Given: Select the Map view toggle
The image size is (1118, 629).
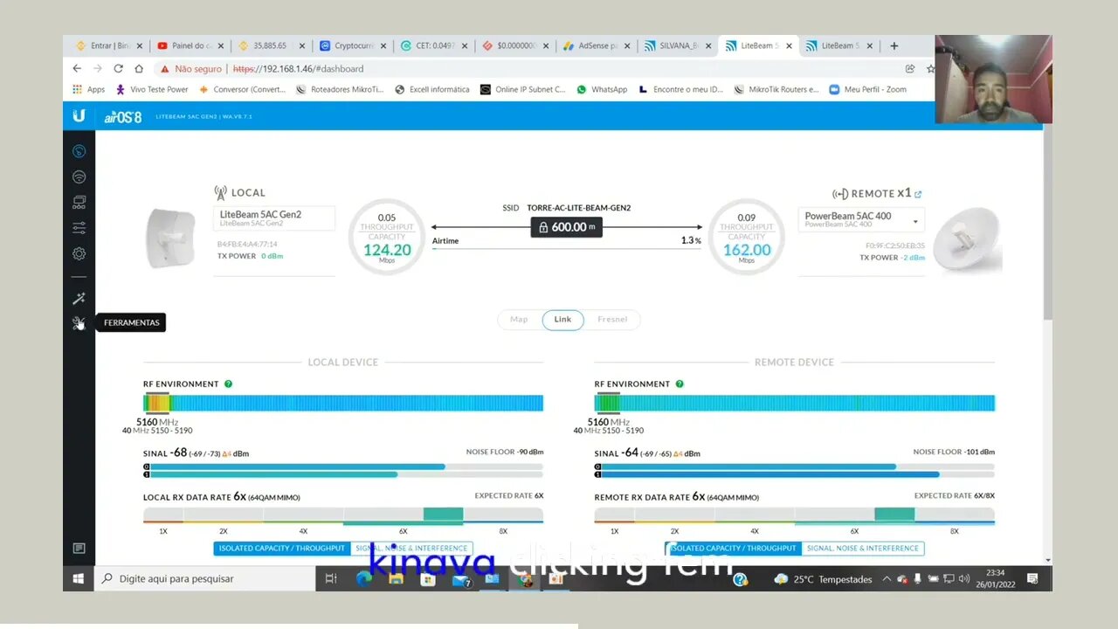Looking at the screenshot, I should tap(519, 320).
